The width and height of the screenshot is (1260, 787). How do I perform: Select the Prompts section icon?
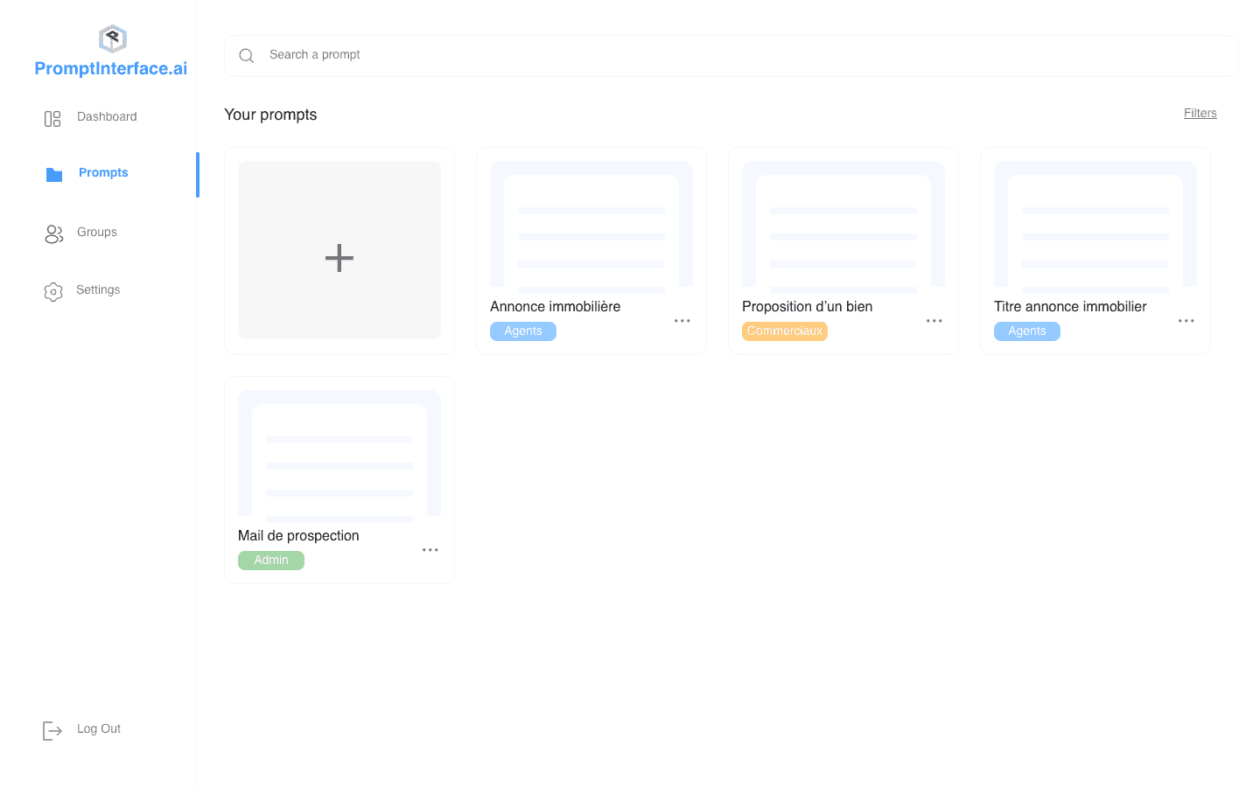[53, 174]
